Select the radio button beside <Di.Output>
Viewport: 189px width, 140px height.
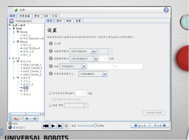51,51
